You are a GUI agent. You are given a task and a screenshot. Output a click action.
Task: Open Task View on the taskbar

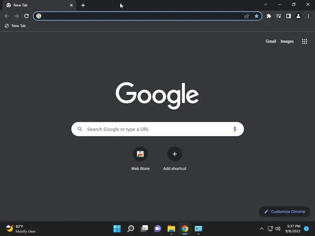click(x=144, y=229)
